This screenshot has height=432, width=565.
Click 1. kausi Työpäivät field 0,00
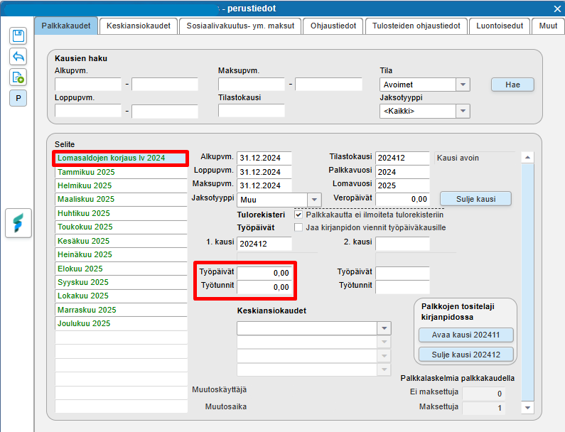coord(264,273)
